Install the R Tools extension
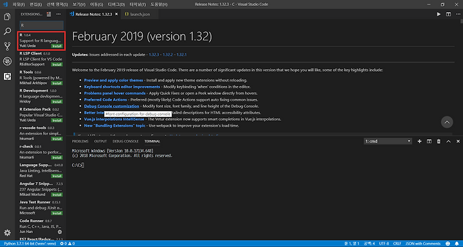 point(57,83)
